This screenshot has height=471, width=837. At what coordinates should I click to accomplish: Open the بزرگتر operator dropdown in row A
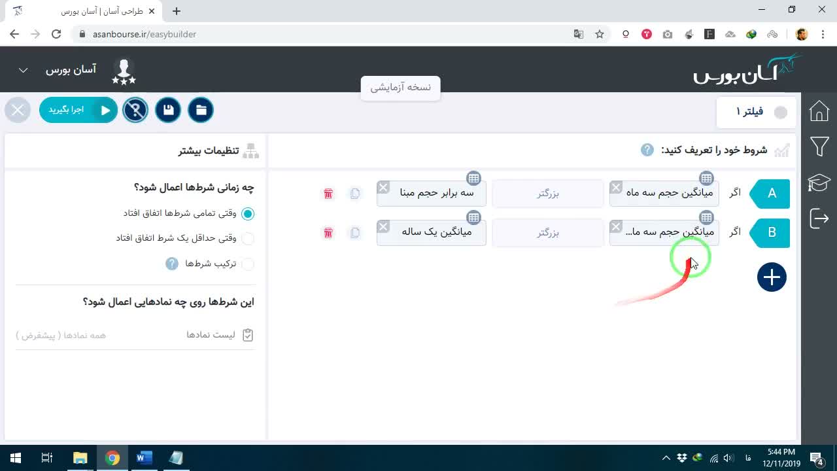pos(548,194)
